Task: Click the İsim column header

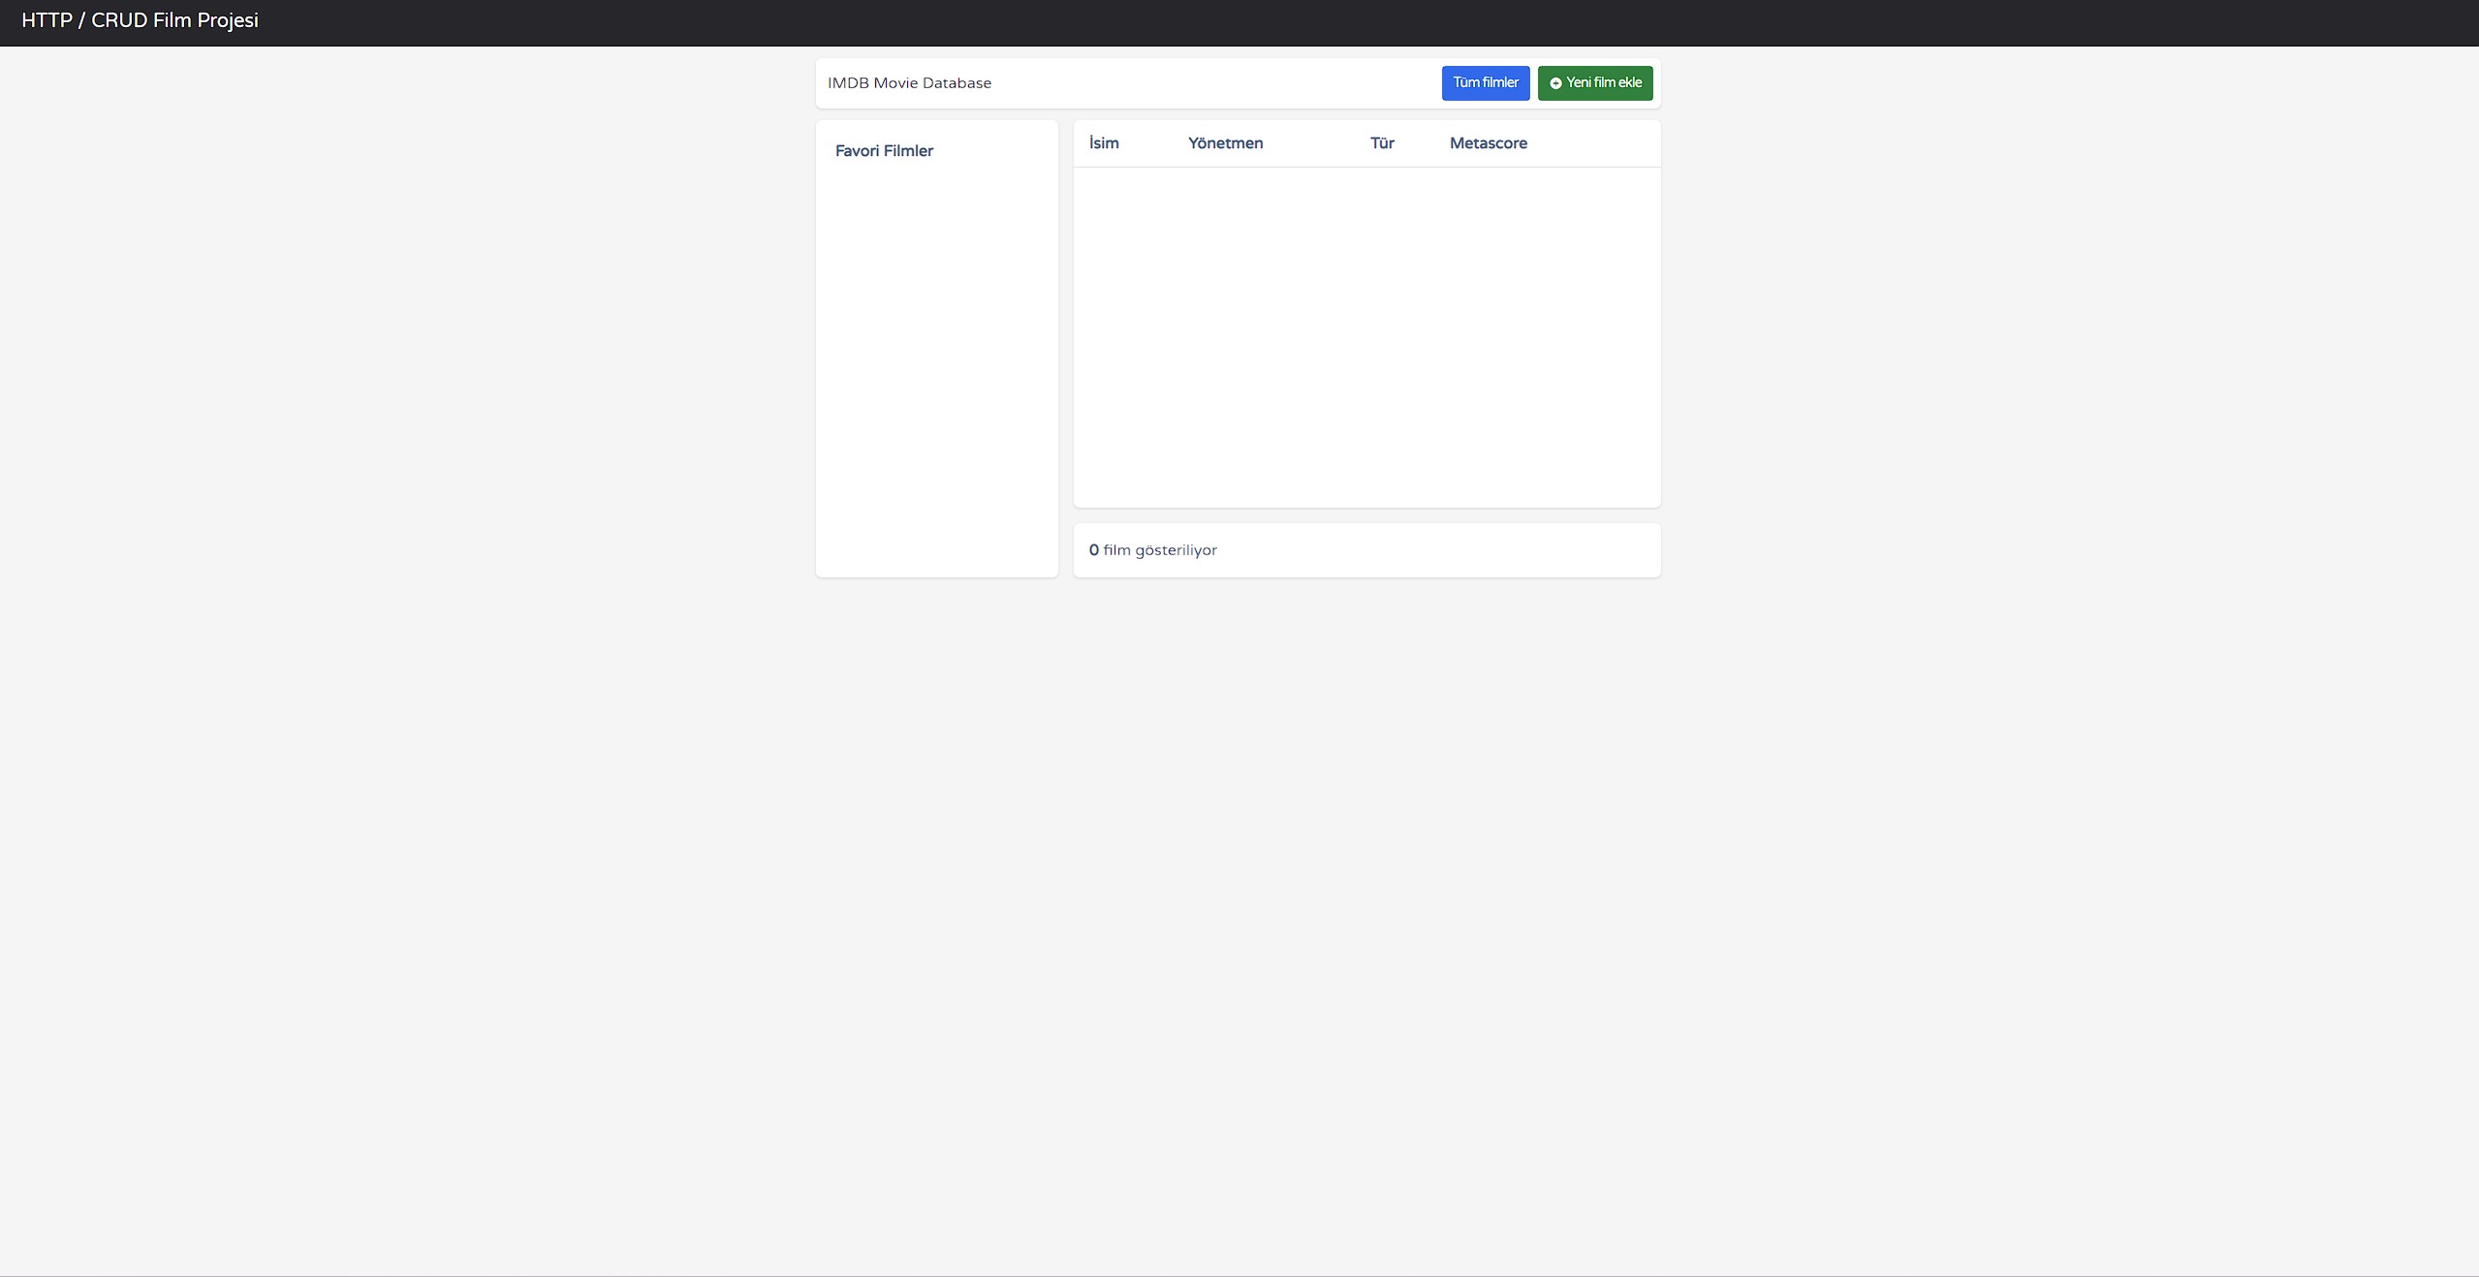Action: (1104, 143)
